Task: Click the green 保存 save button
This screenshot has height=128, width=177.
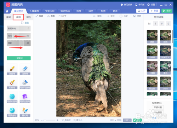Action: pos(167,11)
